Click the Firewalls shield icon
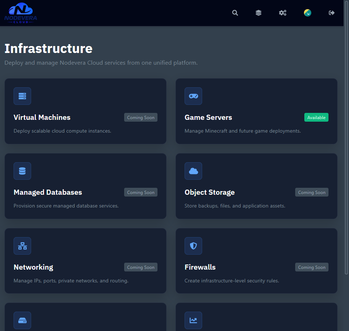The image size is (349, 331). coord(193,246)
